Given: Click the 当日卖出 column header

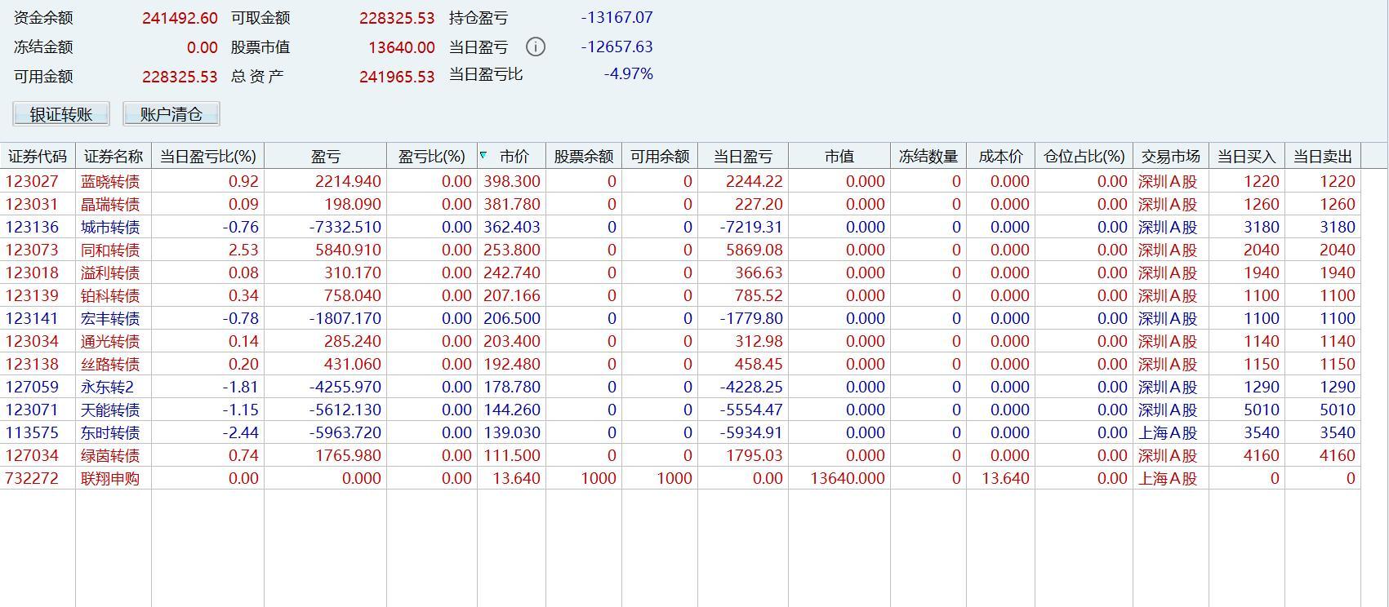Looking at the screenshot, I should point(1323,156).
